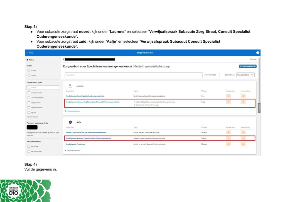Tick the Regulier checkbox

[x=29, y=113]
